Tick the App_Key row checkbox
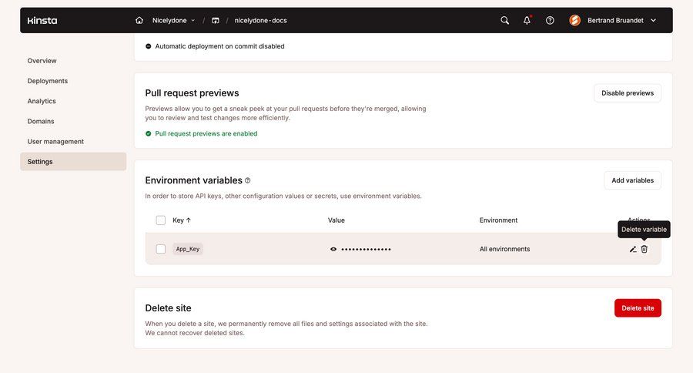Screen dimensions: 693x373 pos(161,249)
